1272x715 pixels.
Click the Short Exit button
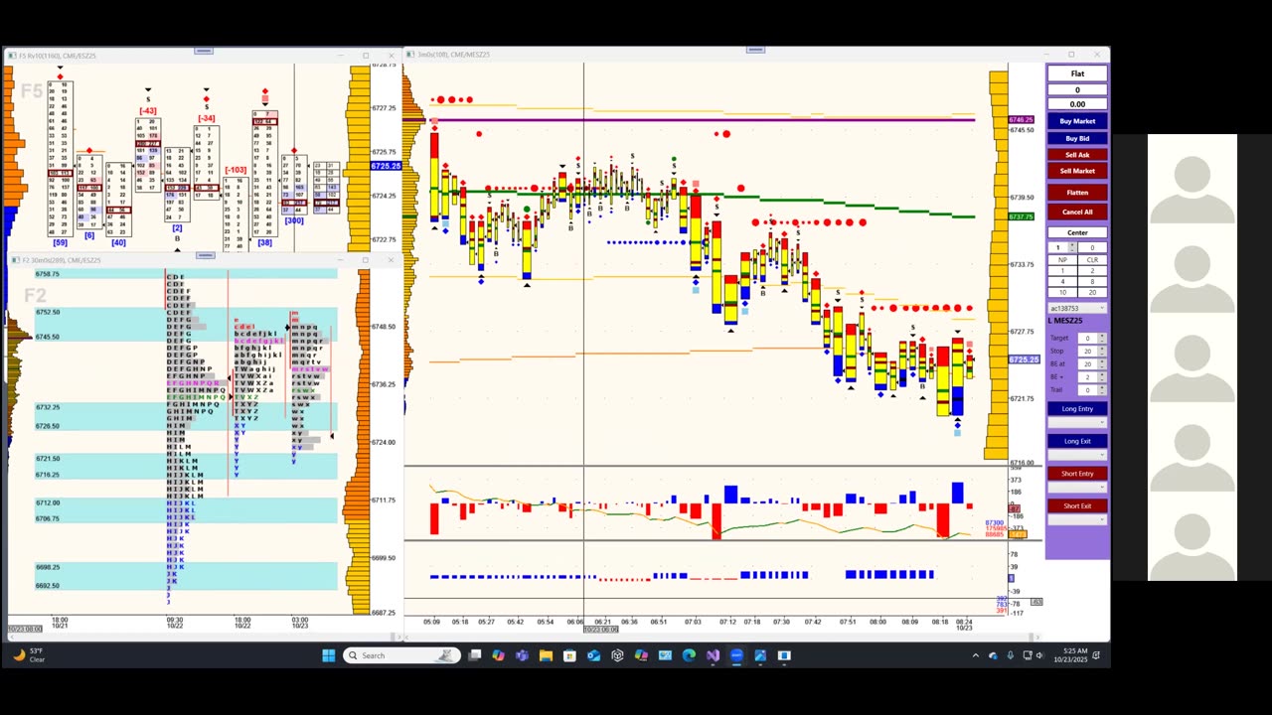click(1077, 506)
